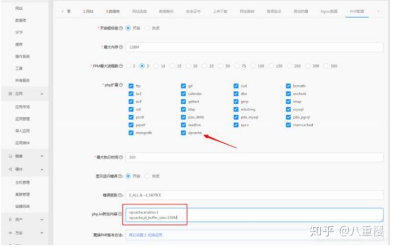The image size is (393, 247).
Task: Set FPM max processes to 10
Action: [x=157, y=66]
